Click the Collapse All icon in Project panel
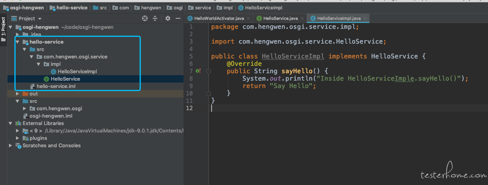Screen dimensions: 488x185 [155, 18]
